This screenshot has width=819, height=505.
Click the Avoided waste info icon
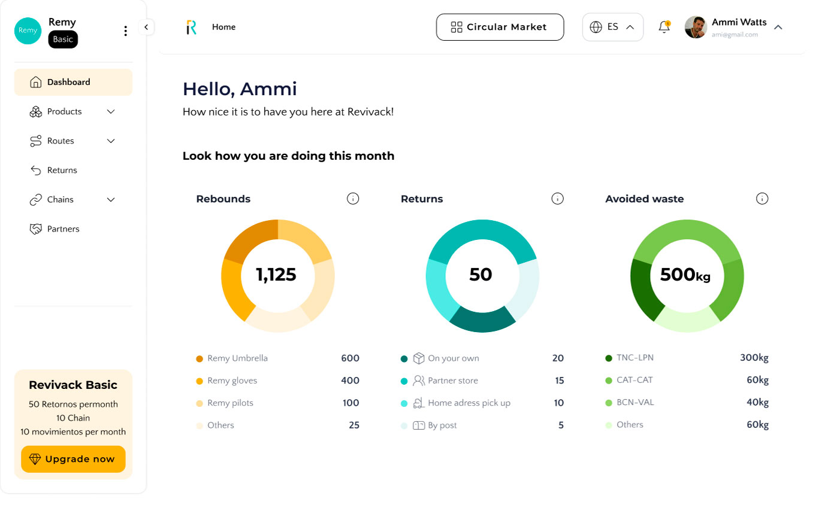tap(762, 199)
